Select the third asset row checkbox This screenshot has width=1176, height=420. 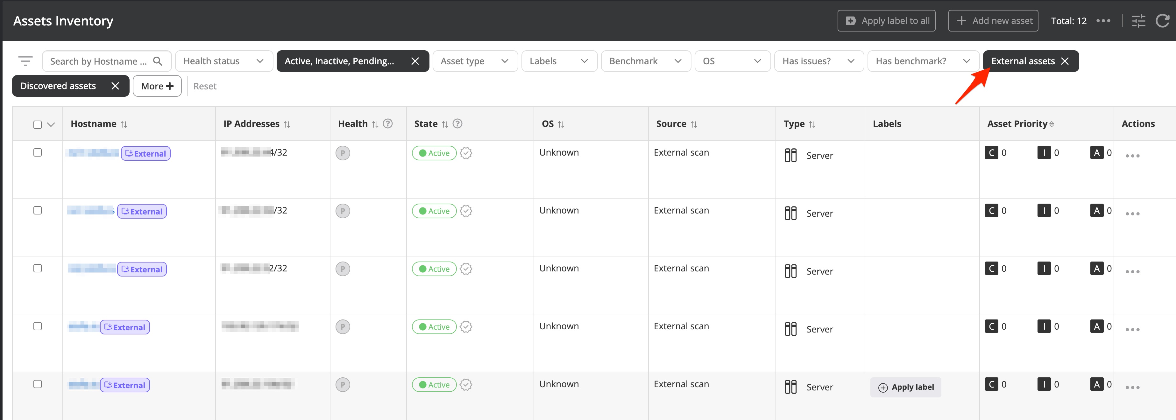pyautogui.click(x=38, y=269)
